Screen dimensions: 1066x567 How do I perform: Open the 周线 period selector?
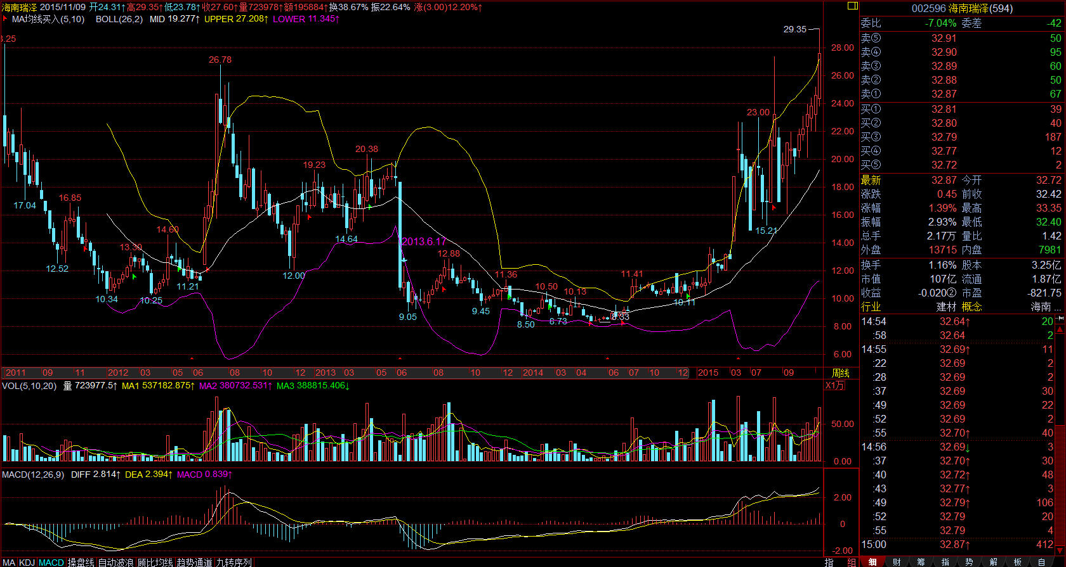pos(840,373)
